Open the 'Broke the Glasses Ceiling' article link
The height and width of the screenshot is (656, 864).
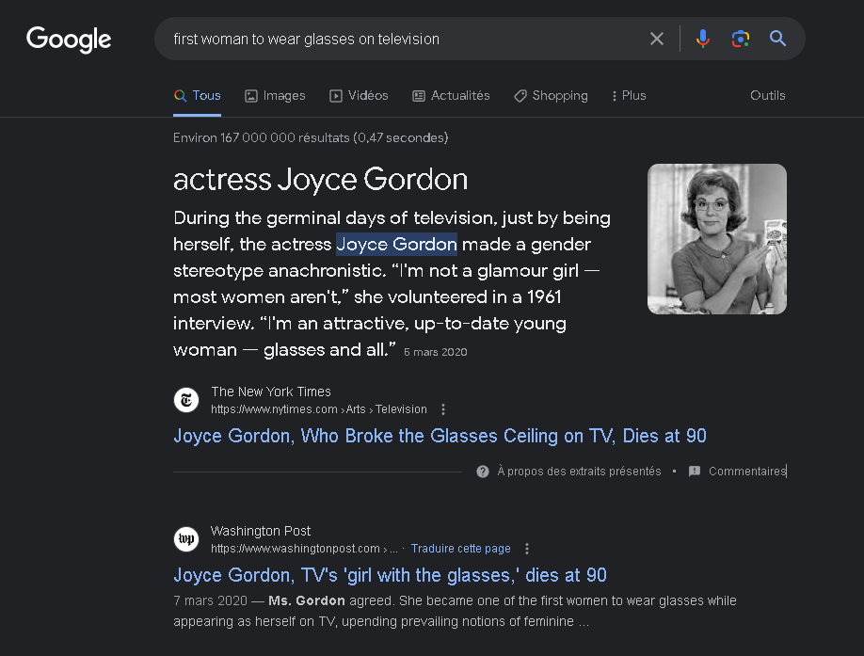[x=440, y=436]
